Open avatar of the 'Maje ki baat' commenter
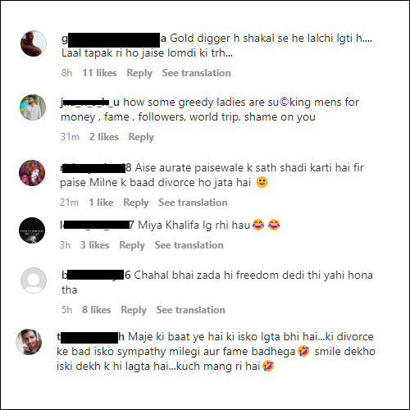 (29, 342)
